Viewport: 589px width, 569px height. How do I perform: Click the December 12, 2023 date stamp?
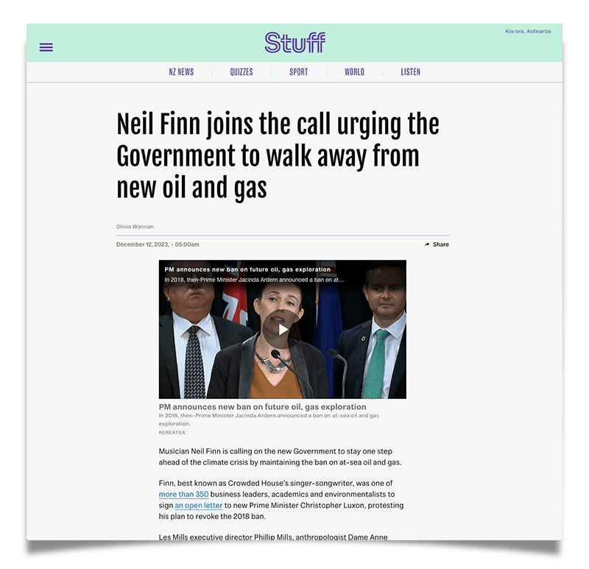[x=158, y=244]
